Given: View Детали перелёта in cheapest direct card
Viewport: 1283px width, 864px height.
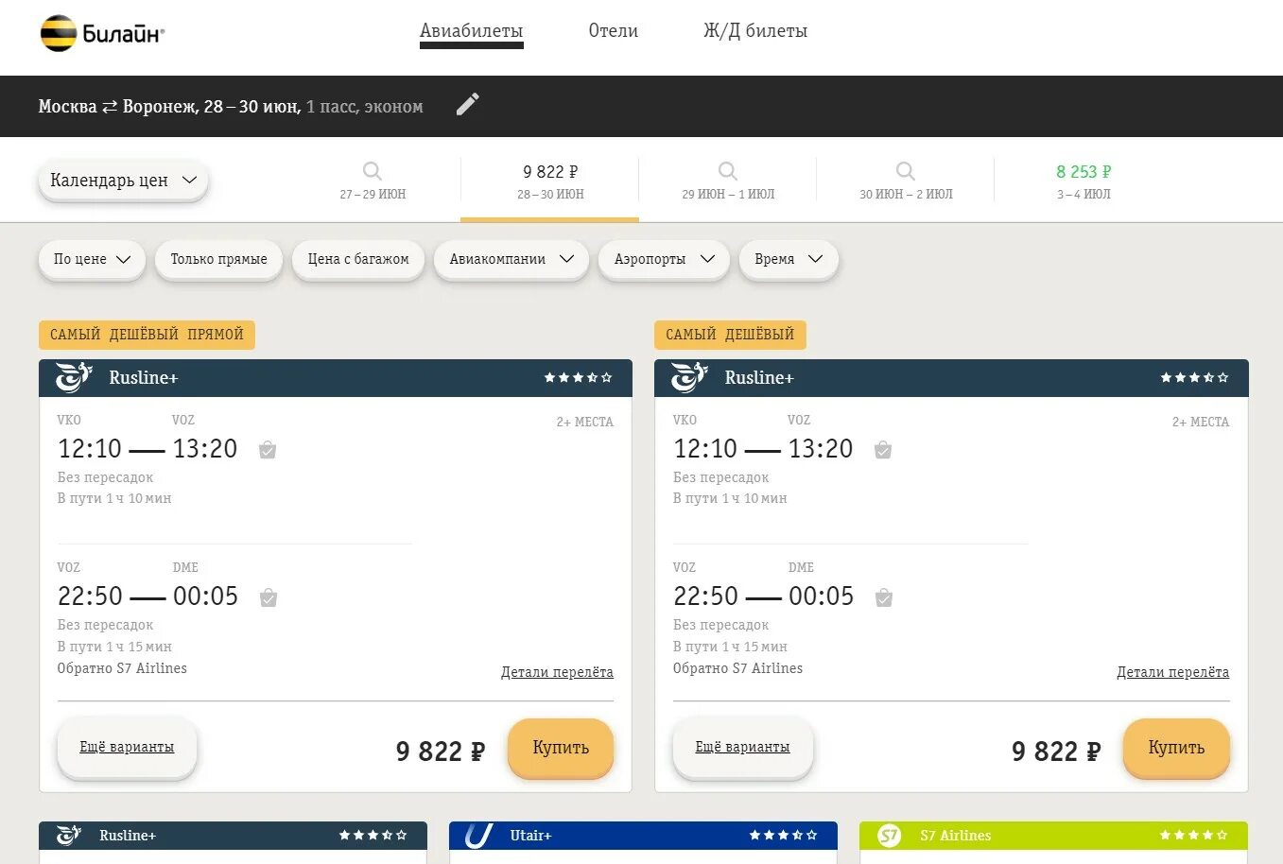Looking at the screenshot, I should coord(557,672).
